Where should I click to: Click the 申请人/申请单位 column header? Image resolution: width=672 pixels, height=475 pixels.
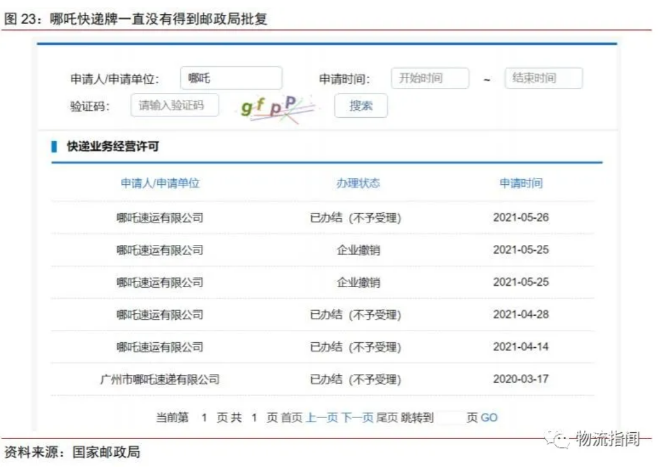[x=160, y=183]
